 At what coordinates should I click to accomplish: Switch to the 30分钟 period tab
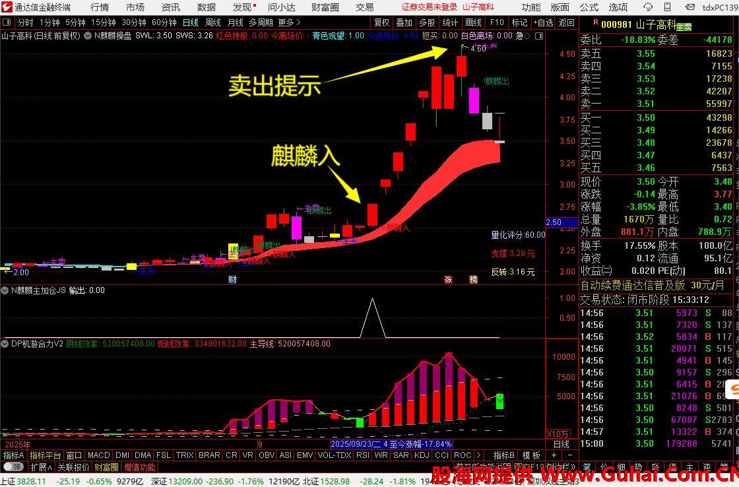coord(134,22)
